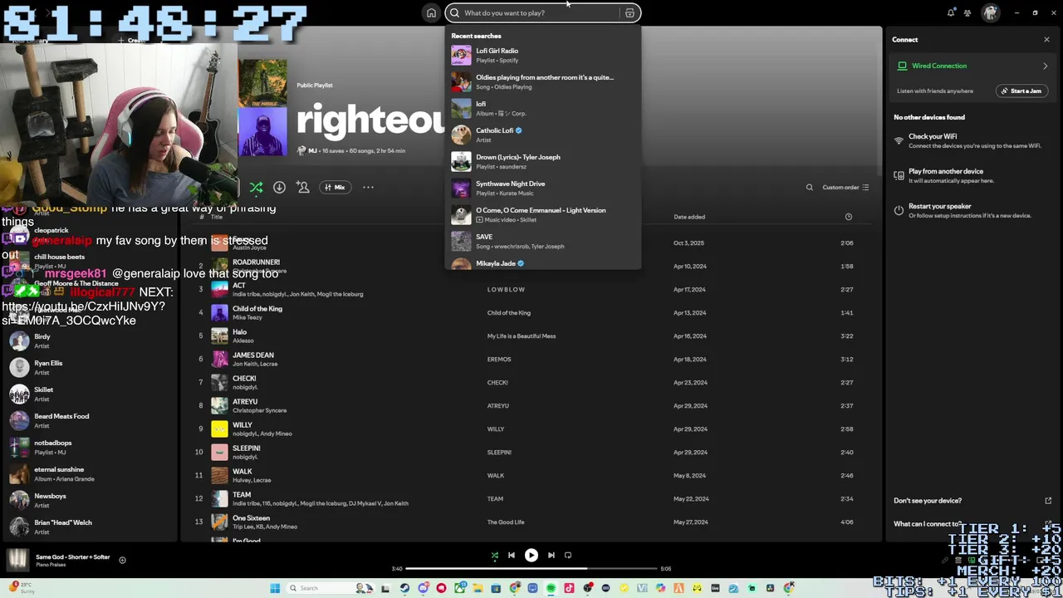The image size is (1063, 598).
Task: Click the Start a Jam button
Action: click(1021, 91)
